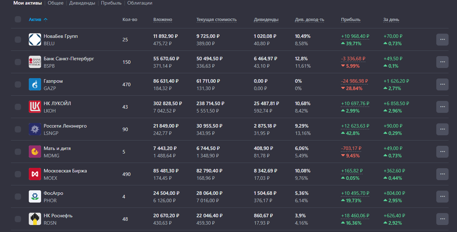Click the profit value +10 968,40 ₽
457x232 pixels.
tap(355, 36)
